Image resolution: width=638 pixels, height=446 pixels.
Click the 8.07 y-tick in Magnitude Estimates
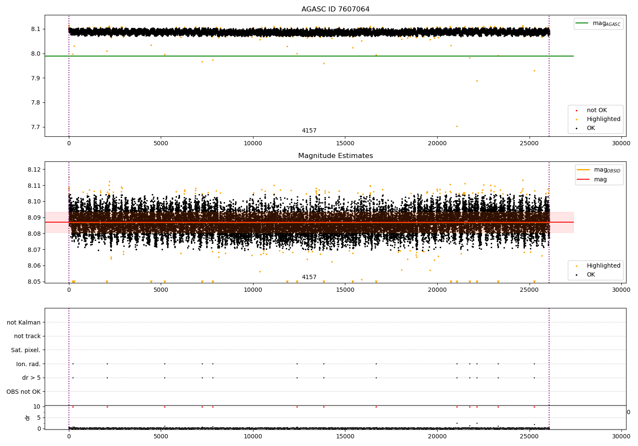[34, 250]
